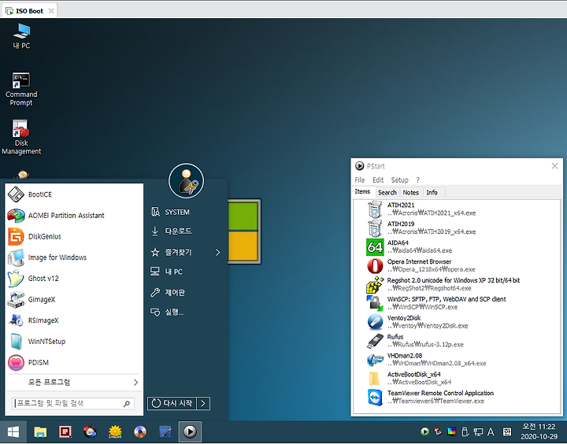Switch to PStart Search tab
Image resolution: width=567 pixels, height=444 pixels.
pyautogui.click(x=387, y=193)
